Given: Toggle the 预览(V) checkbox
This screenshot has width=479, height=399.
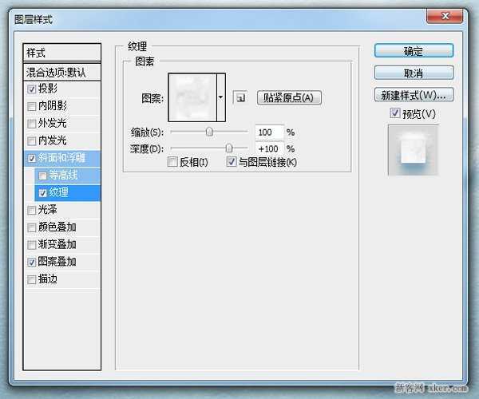Looking at the screenshot, I should click(394, 113).
